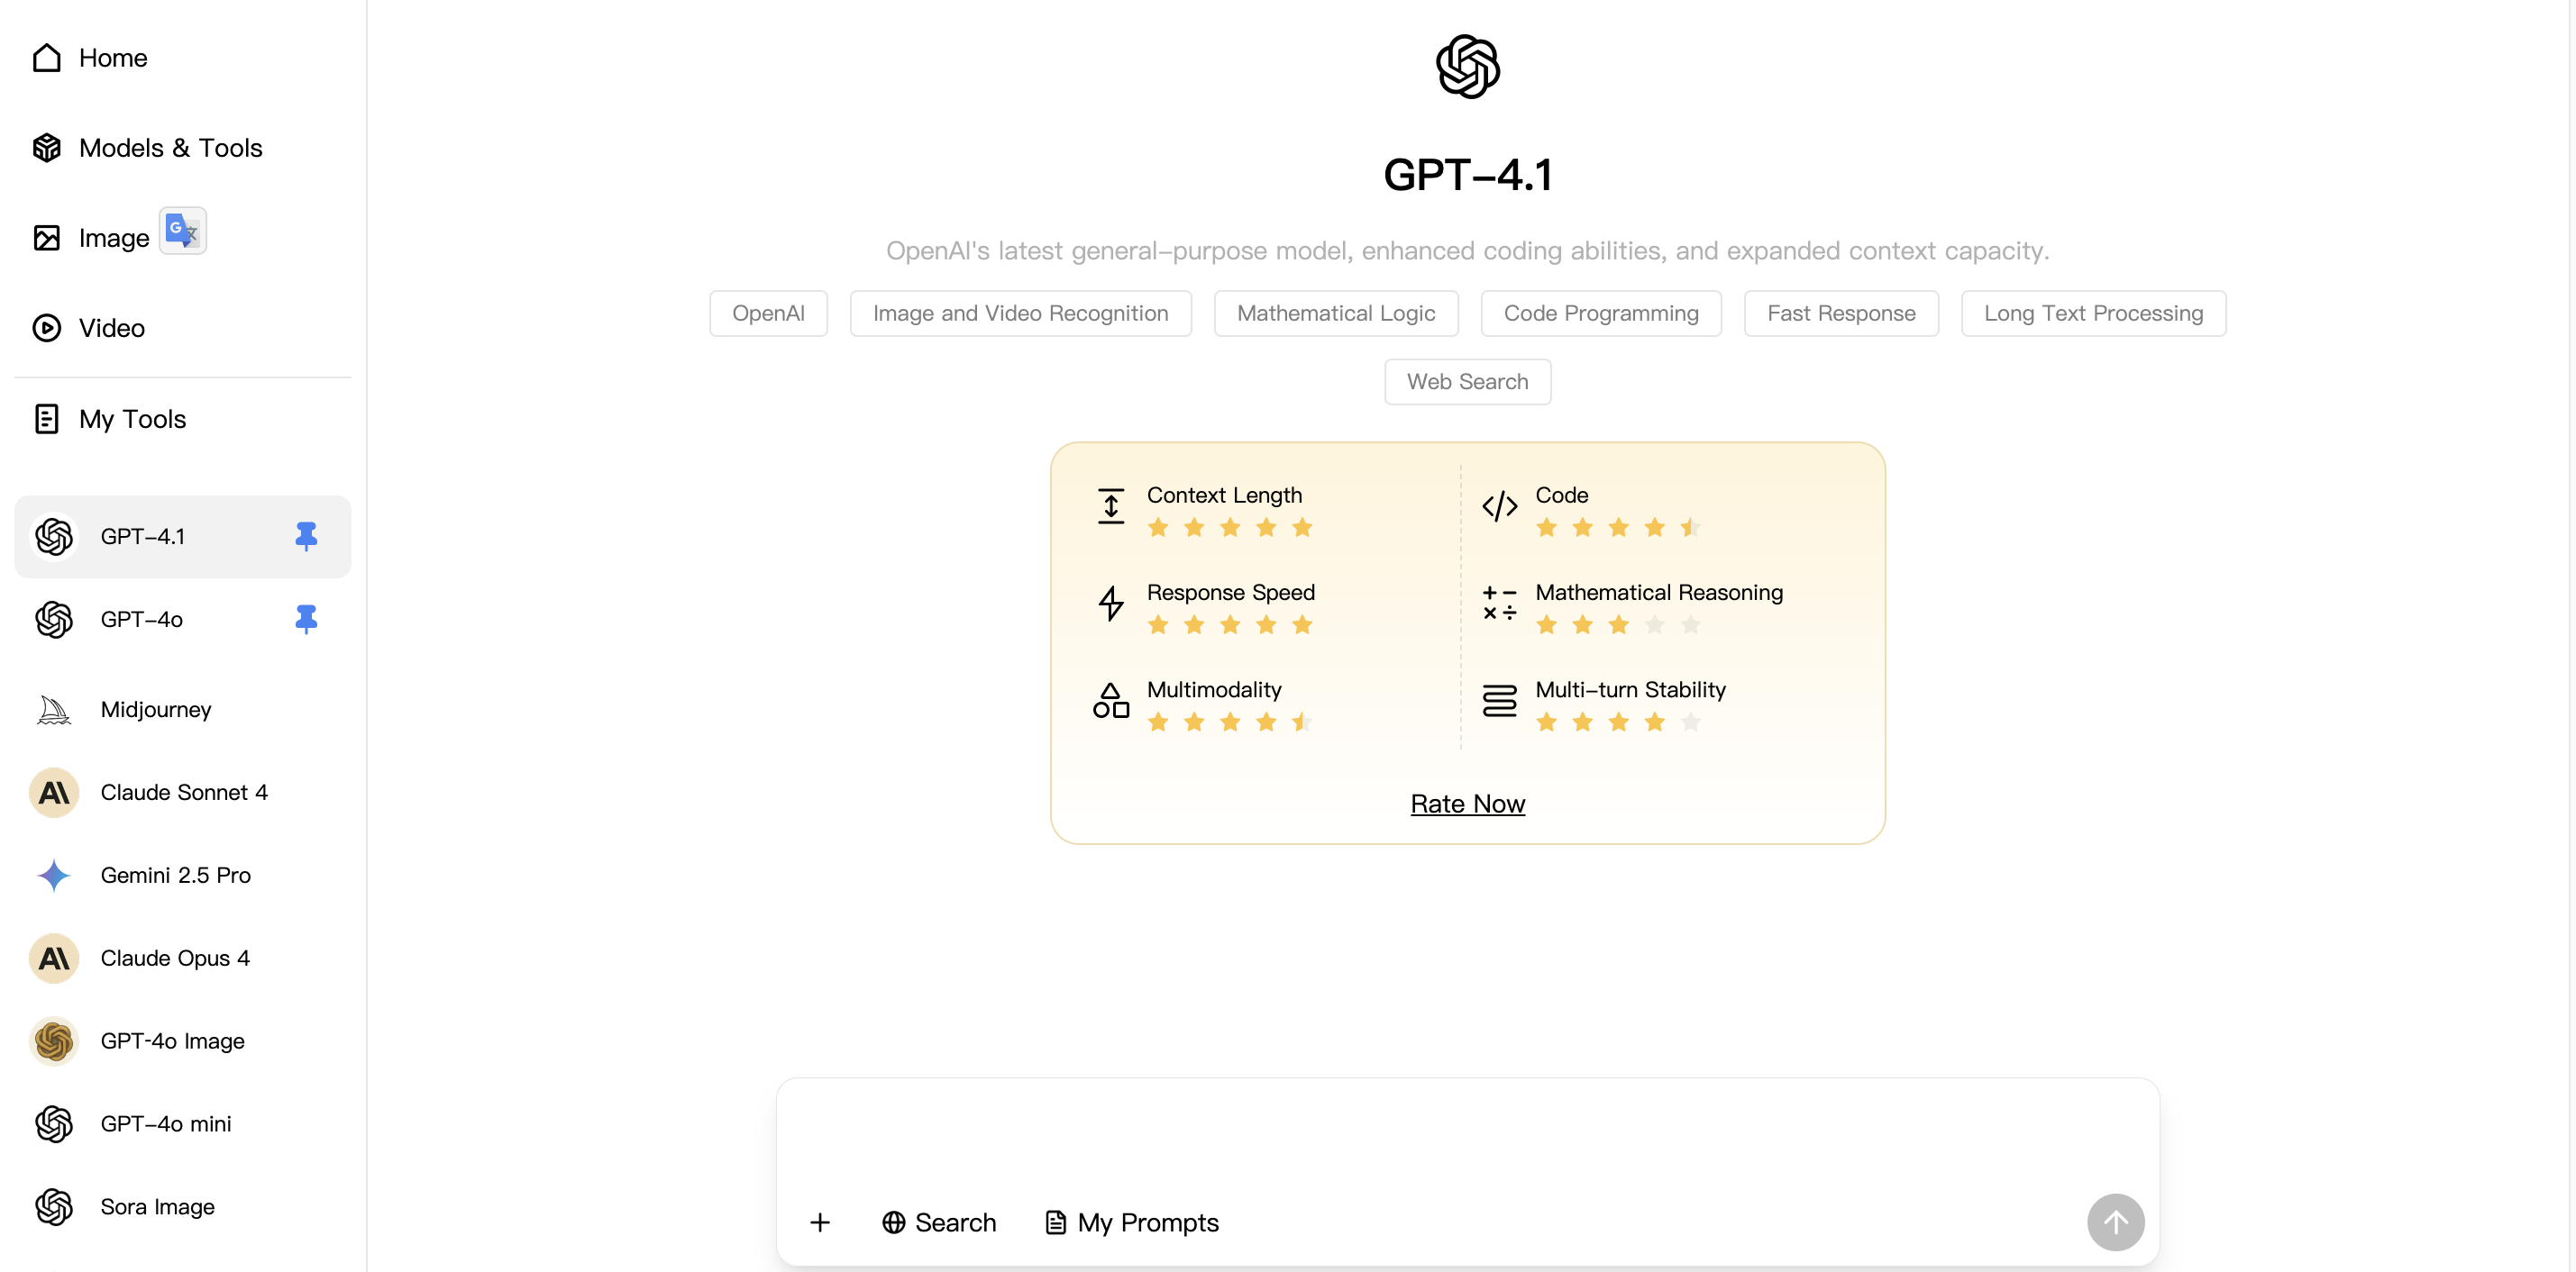Click the plus icon in the chat bar
Image resolution: width=2576 pixels, height=1272 pixels.
pyautogui.click(x=820, y=1221)
